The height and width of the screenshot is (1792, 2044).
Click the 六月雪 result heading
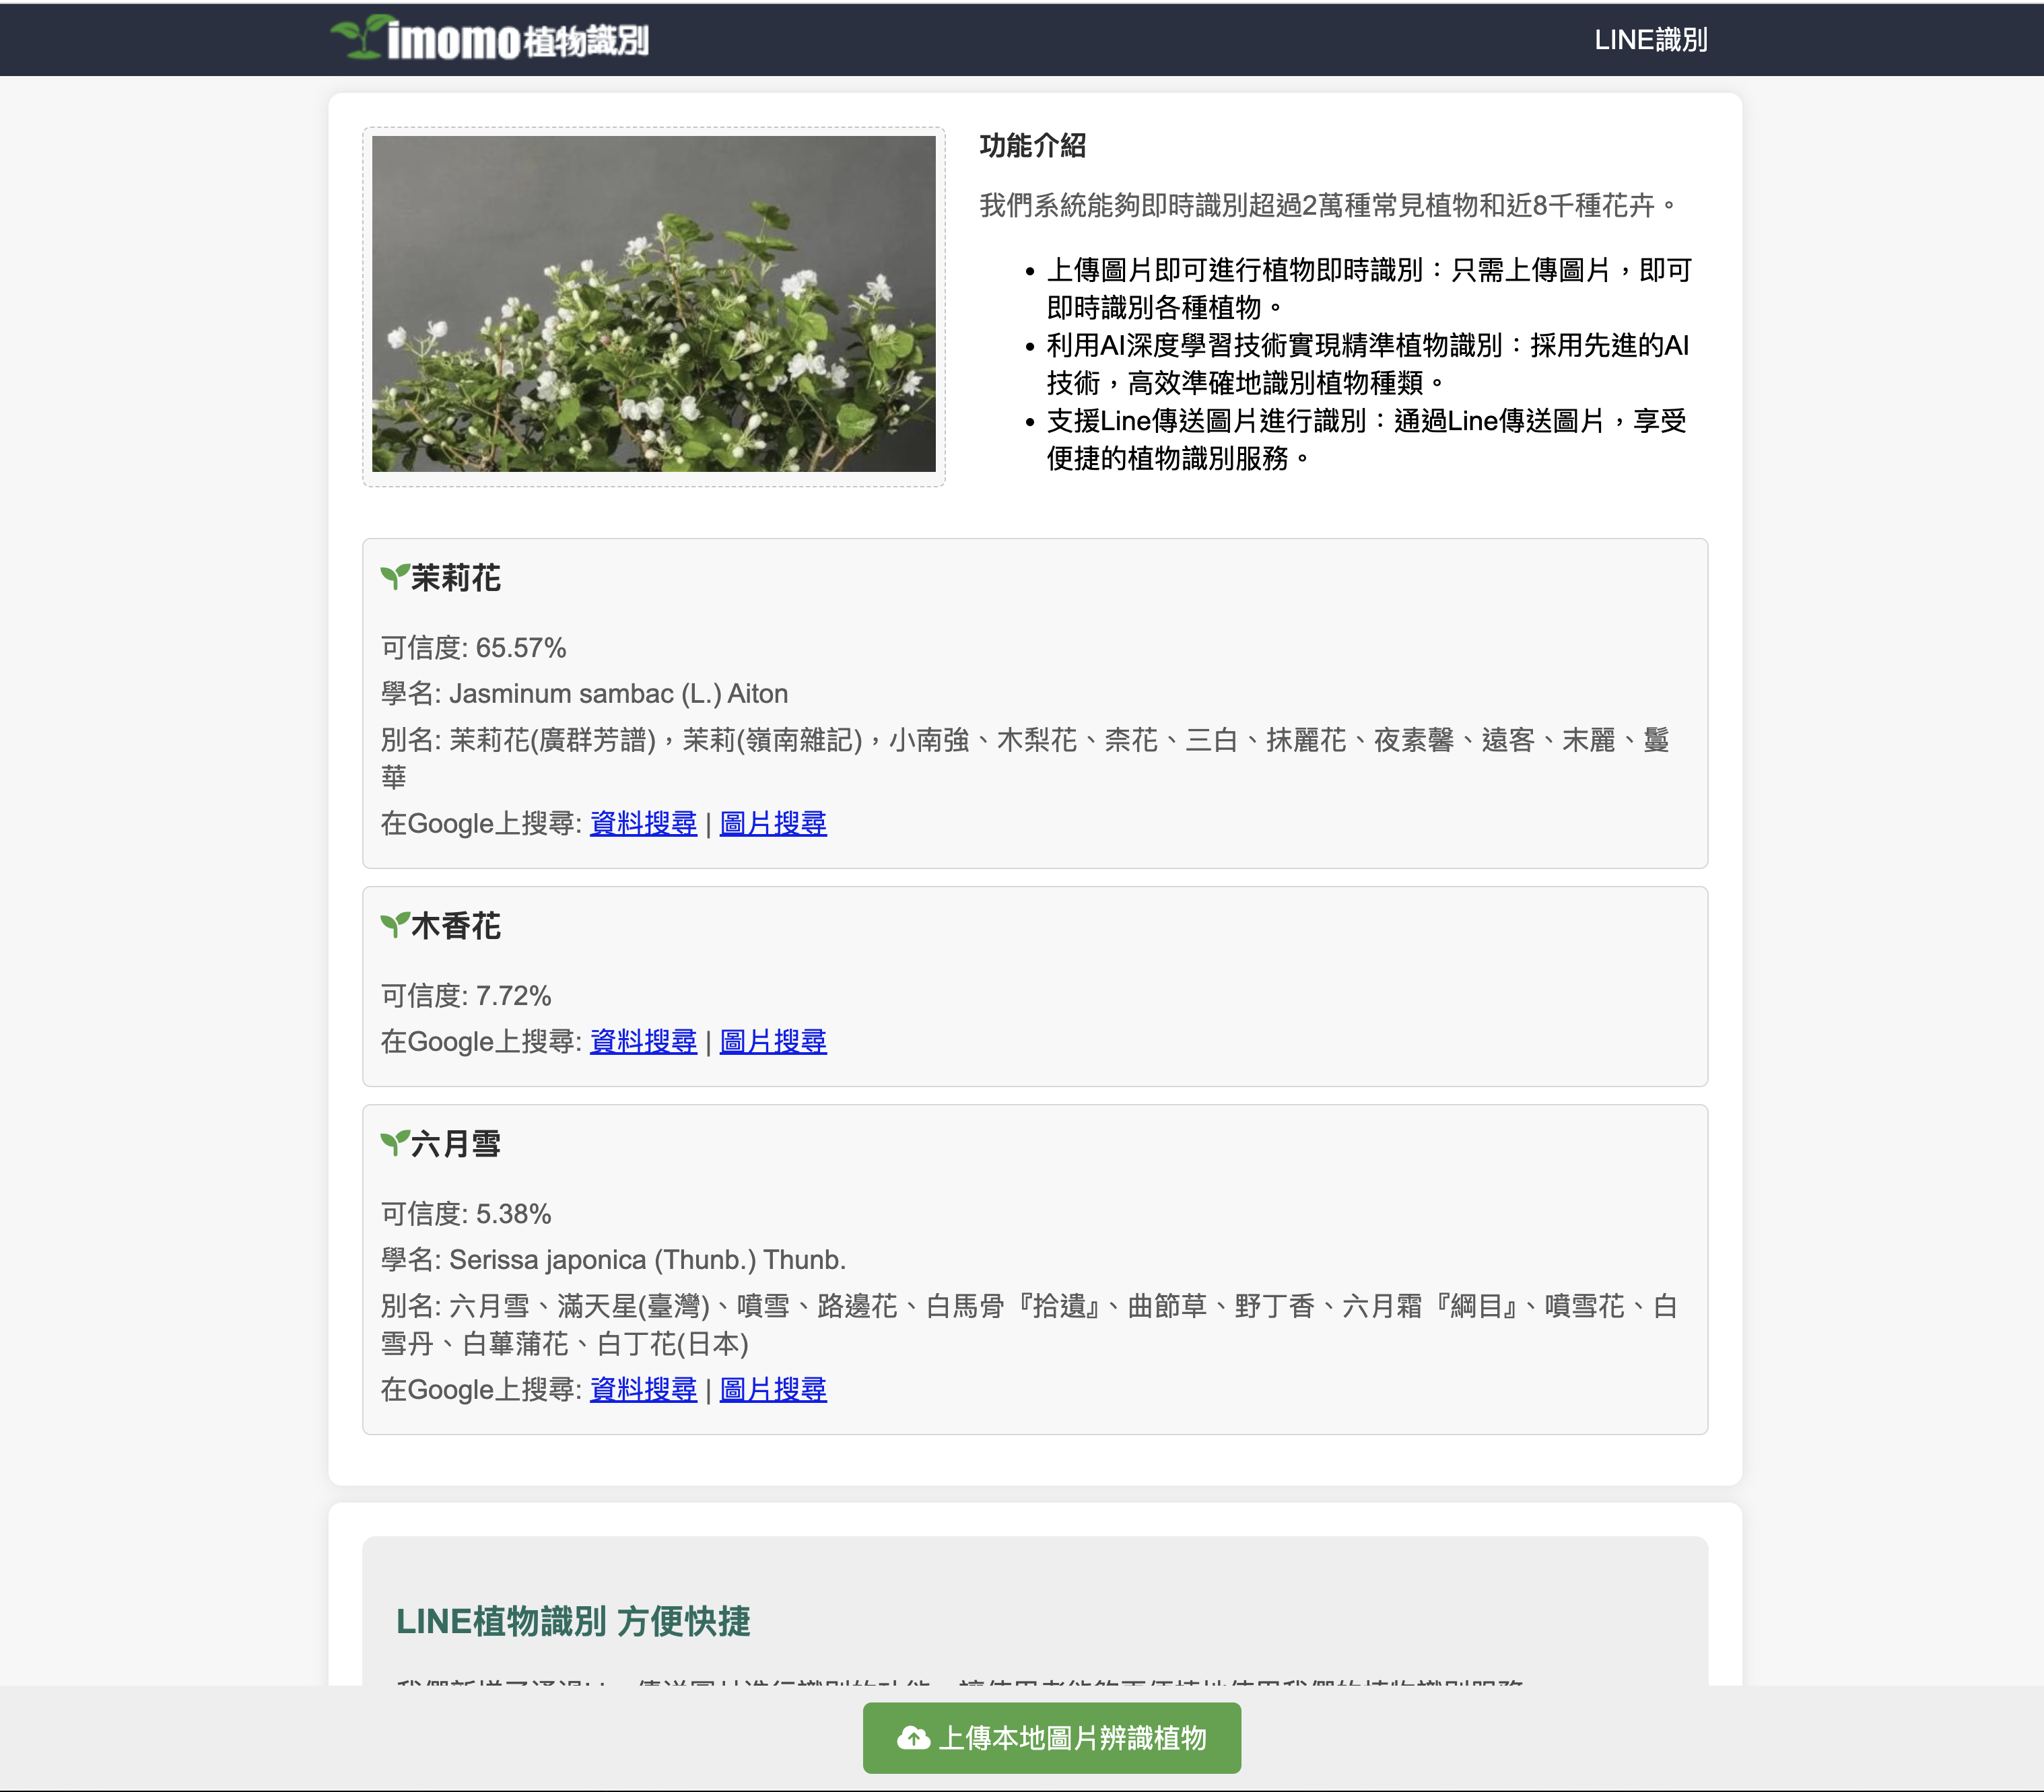pyautogui.click(x=456, y=1144)
